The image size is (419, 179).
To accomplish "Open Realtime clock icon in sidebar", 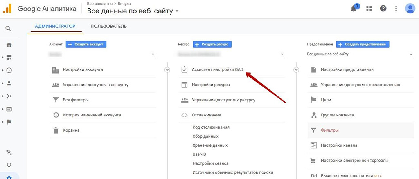I will click(9, 70).
